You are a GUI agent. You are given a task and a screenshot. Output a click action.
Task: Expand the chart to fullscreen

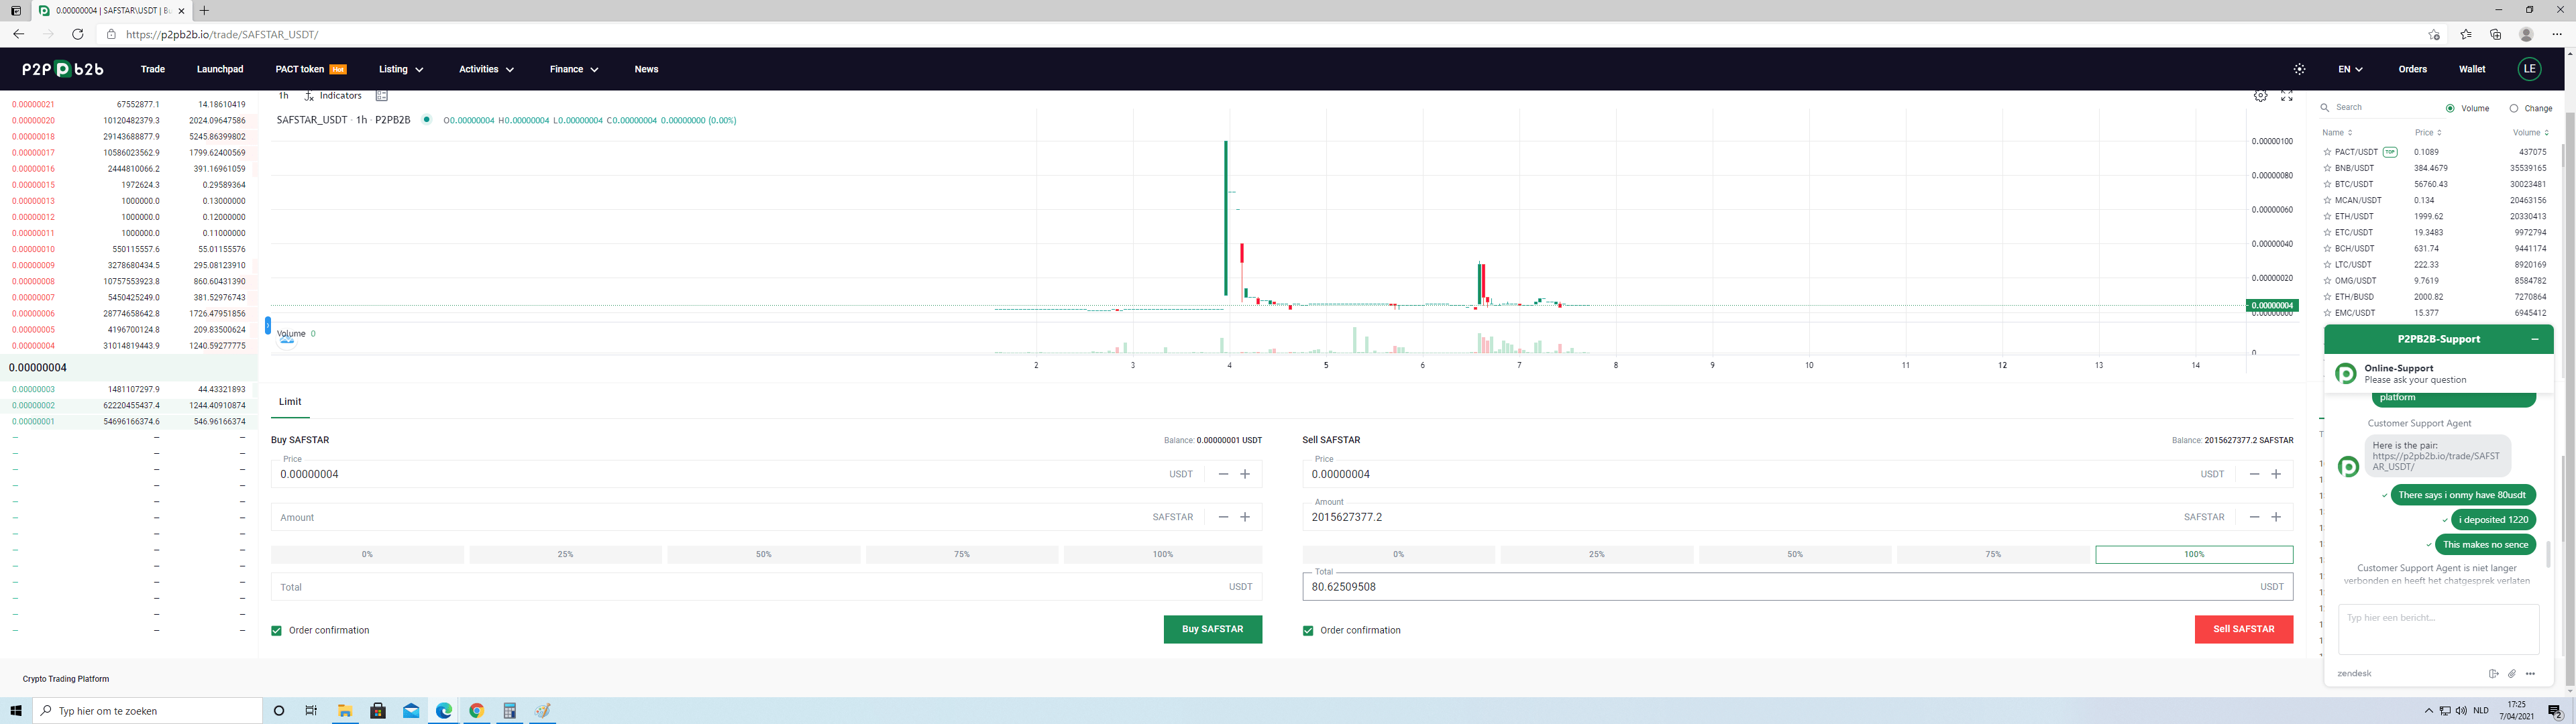(2286, 96)
